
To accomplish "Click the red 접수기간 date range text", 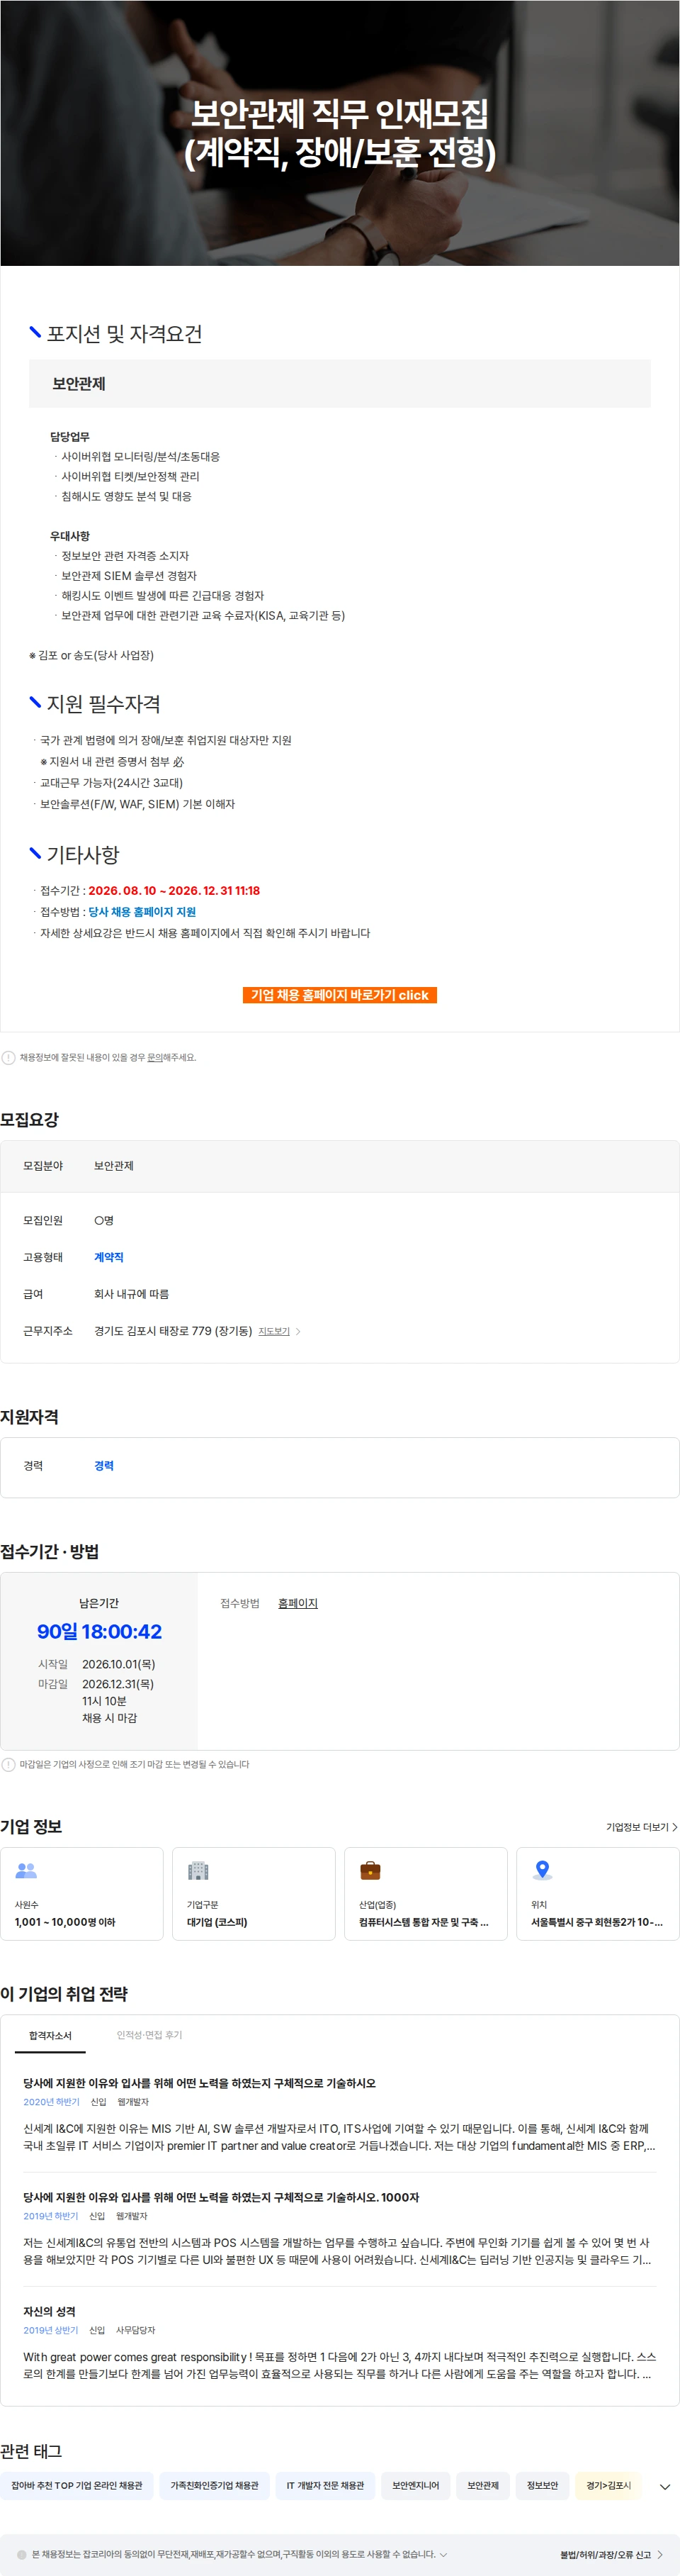I will (174, 890).
